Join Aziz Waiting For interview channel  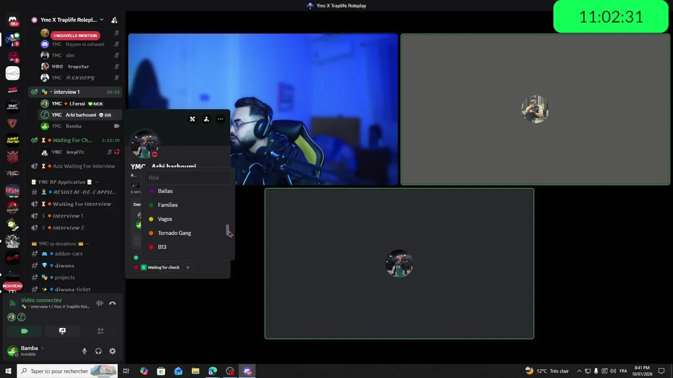(x=76, y=166)
